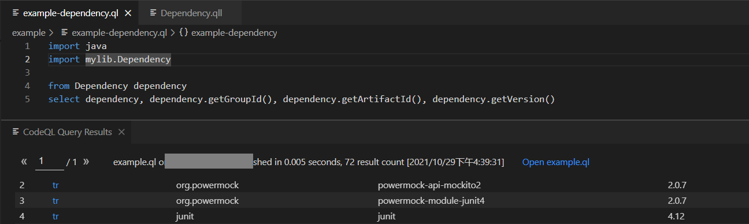Go to next results page arrows

tap(86, 162)
